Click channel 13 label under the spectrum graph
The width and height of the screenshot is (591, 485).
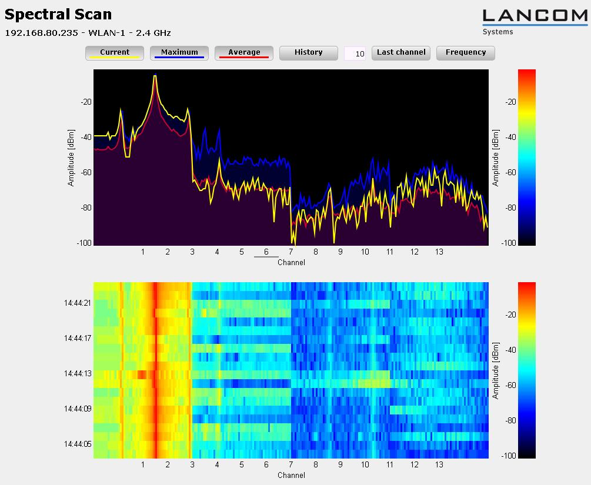[439, 252]
